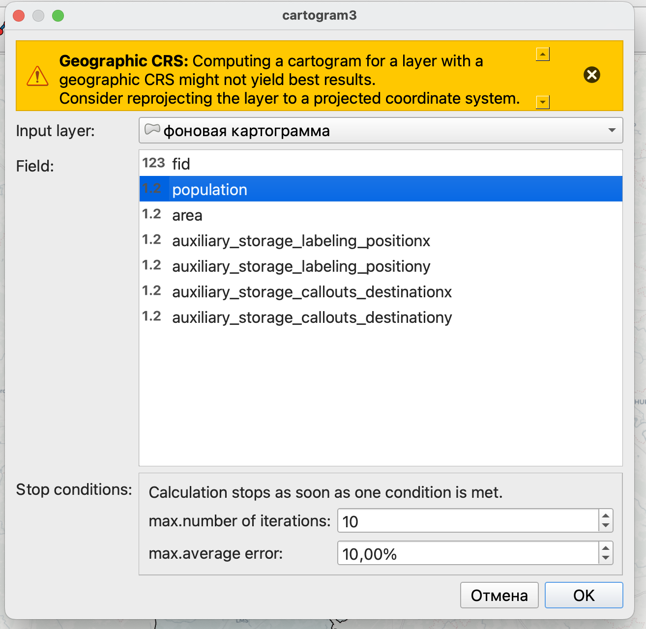Choose auxiliary_storage_labeling_positionx field

301,241
